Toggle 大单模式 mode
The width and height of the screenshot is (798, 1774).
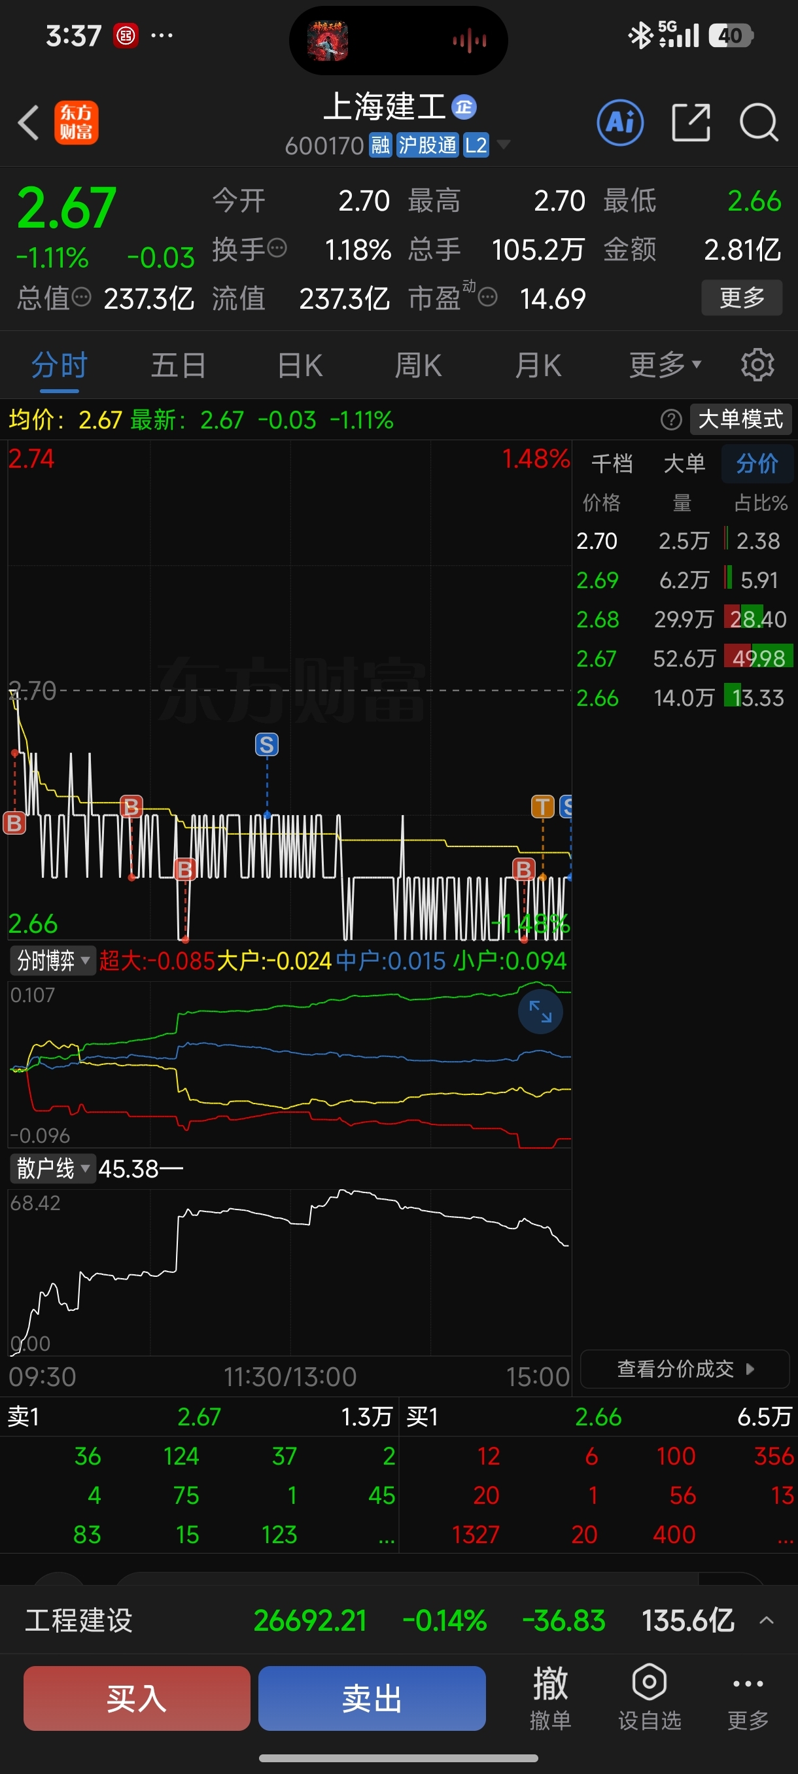(740, 419)
